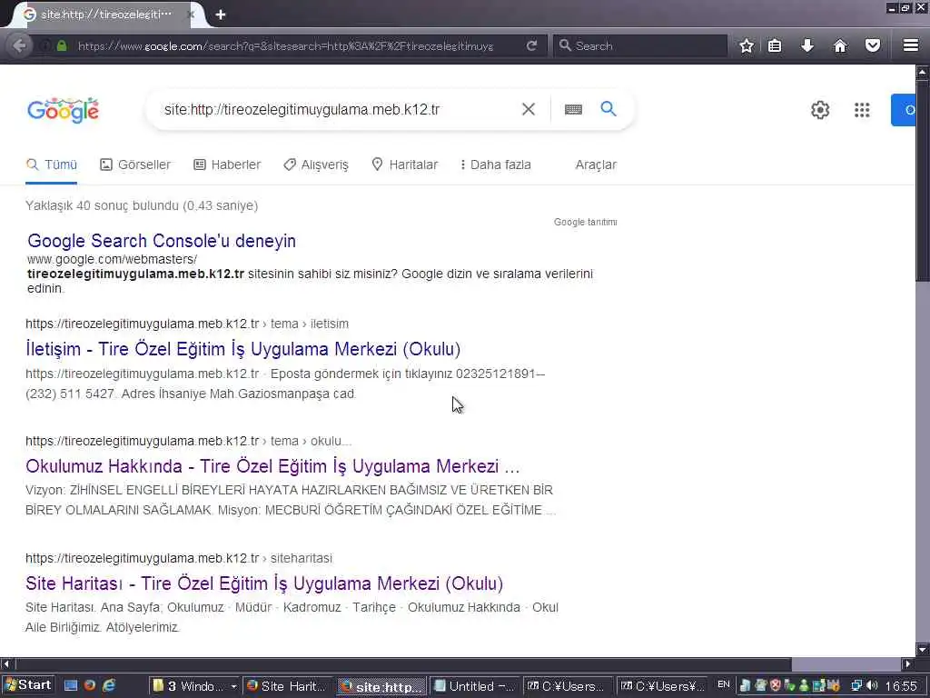The height and width of the screenshot is (698, 930).
Task: Reload the page with the refresh icon
Action: (x=532, y=45)
